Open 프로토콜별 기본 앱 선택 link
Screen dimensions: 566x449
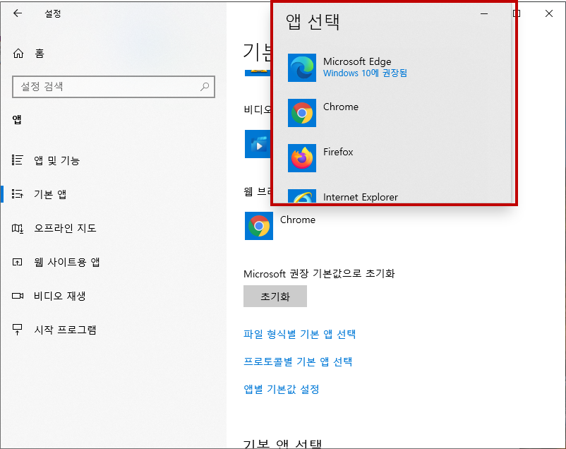click(x=298, y=361)
